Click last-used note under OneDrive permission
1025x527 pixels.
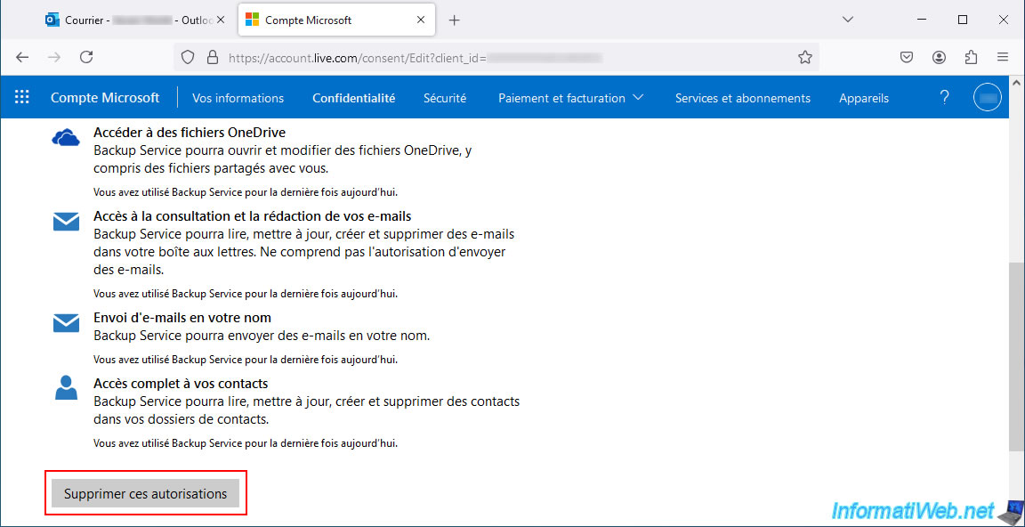click(246, 192)
